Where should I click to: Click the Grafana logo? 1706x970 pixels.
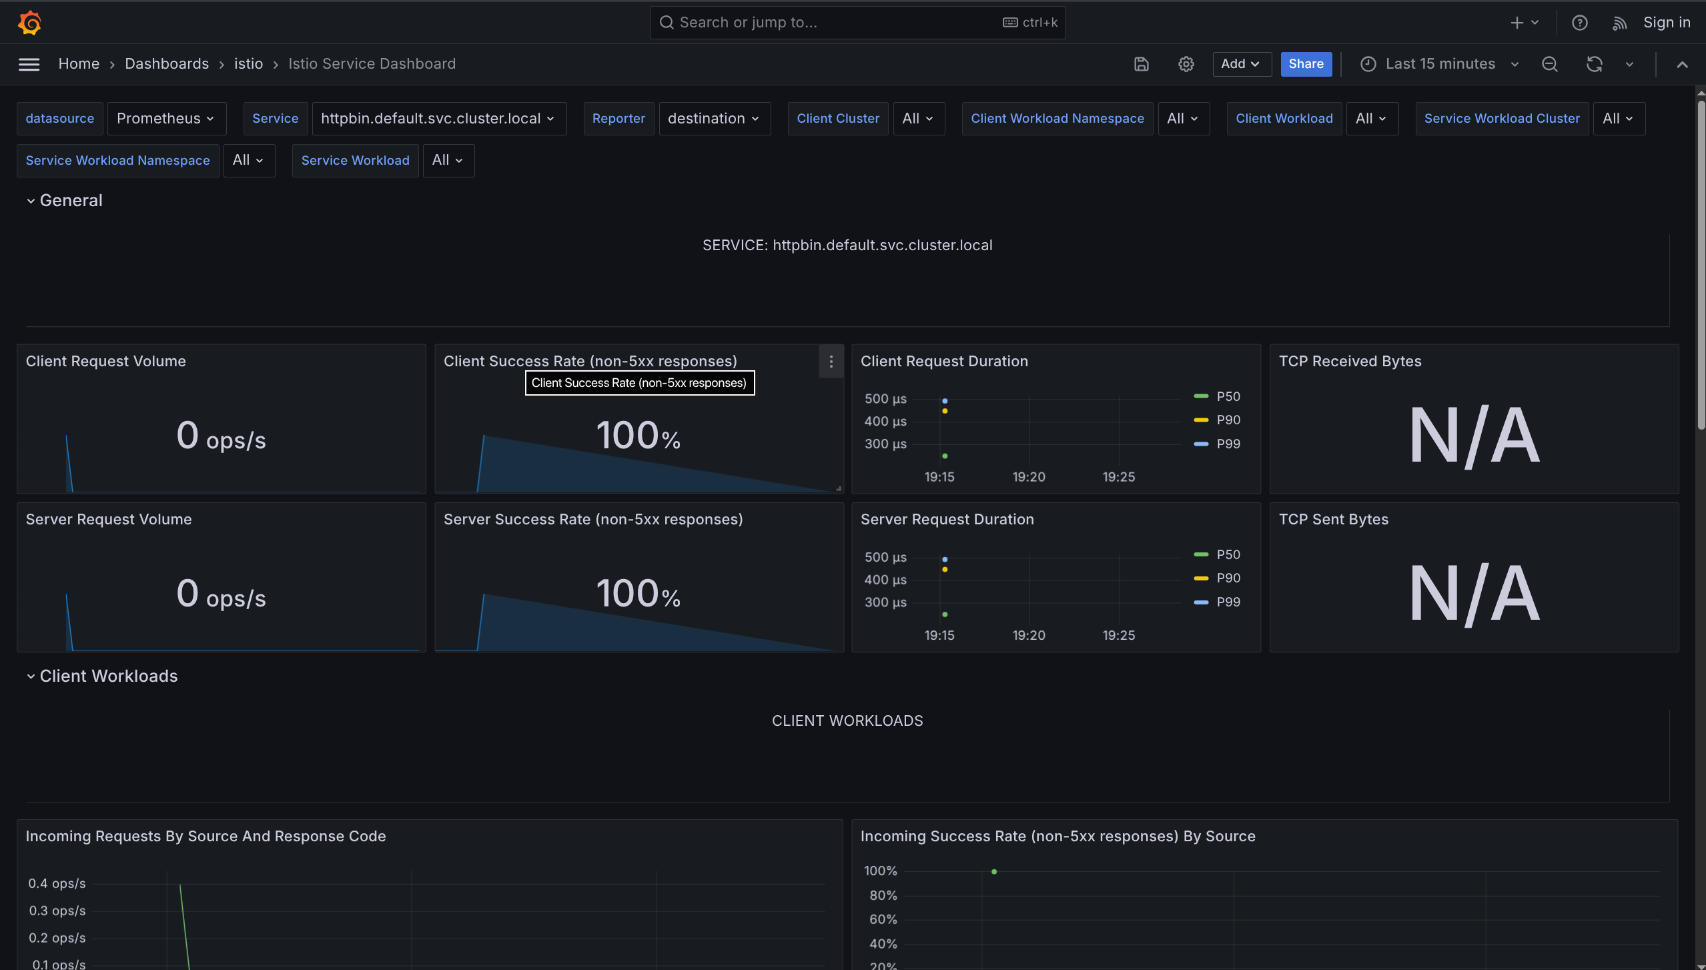point(29,22)
